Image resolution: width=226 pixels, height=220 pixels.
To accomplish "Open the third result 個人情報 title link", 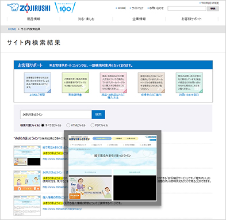I will coord(55,198).
